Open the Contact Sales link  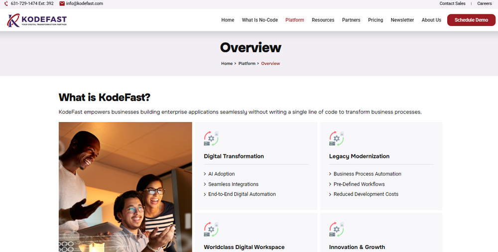[x=453, y=3]
